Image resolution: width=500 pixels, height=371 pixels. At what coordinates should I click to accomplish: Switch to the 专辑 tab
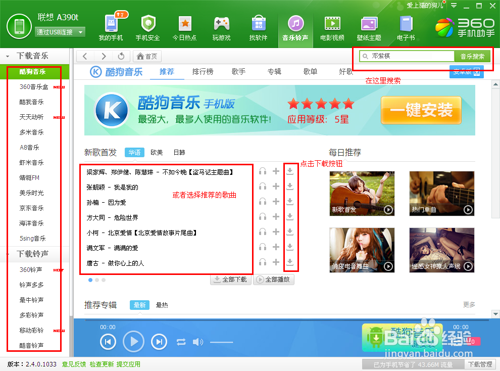click(x=274, y=72)
